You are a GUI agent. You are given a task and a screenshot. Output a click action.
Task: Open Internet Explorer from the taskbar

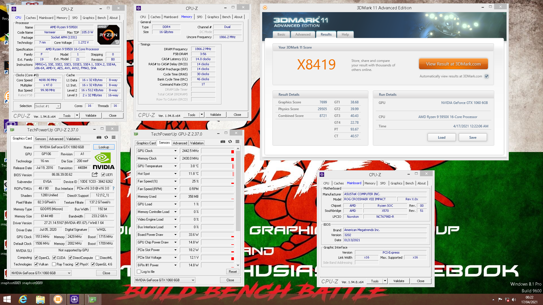click(23, 299)
